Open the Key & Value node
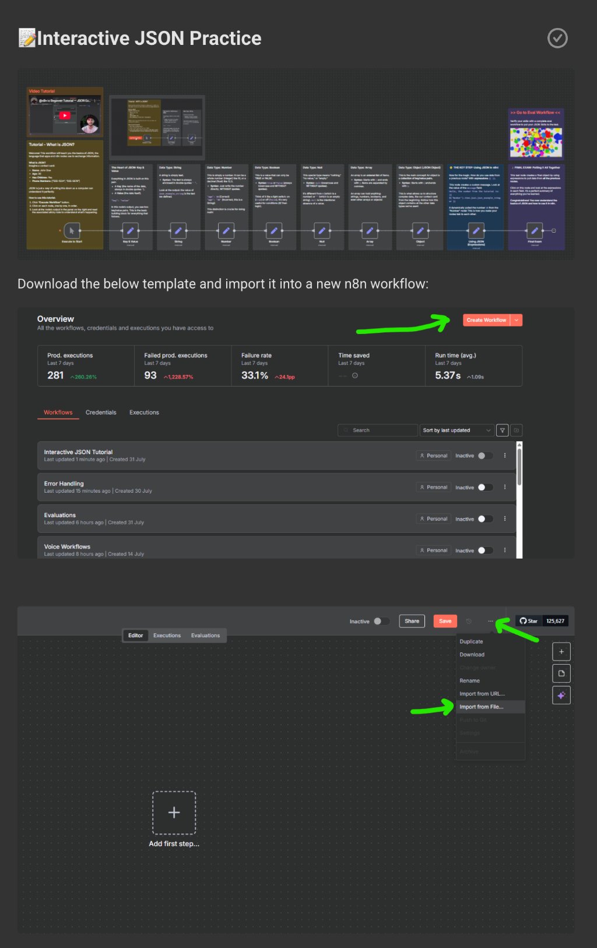The image size is (597, 948). point(130,231)
